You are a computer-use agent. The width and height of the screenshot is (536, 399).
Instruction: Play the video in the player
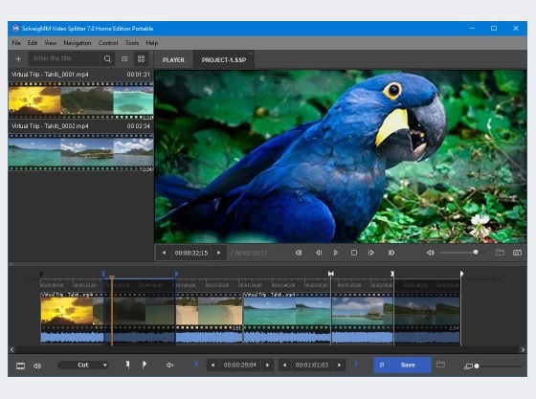click(336, 253)
